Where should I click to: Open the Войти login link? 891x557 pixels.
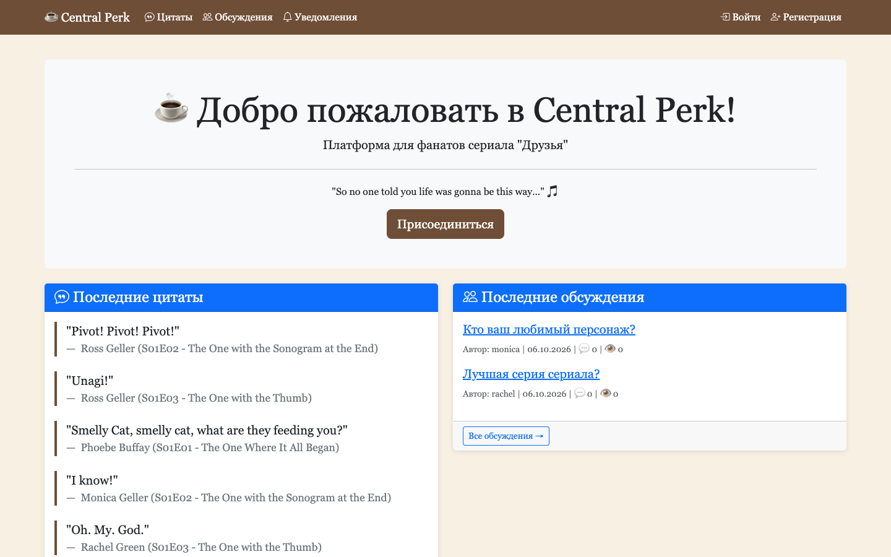click(741, 17)
